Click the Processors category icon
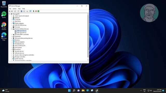Viewport: 166px width, 93px height. (x=13, y=49)
